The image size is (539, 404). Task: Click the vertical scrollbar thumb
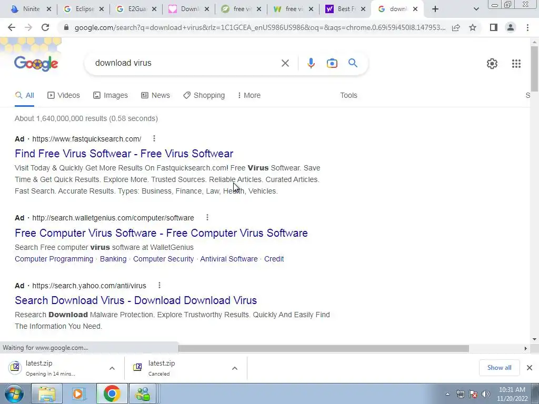point(534,68)
